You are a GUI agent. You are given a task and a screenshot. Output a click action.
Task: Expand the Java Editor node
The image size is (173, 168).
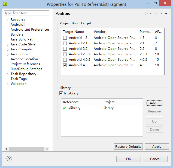point(8,54)
